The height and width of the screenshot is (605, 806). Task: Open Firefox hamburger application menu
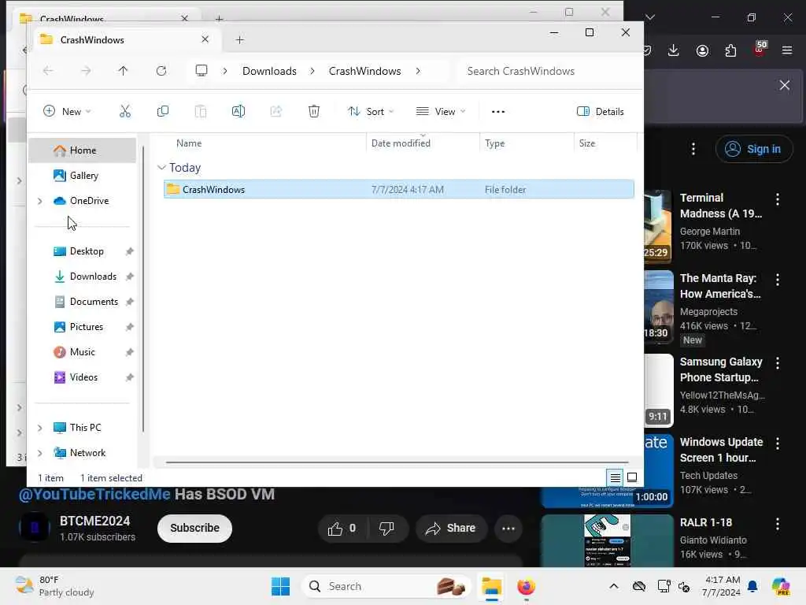[787, 50]
